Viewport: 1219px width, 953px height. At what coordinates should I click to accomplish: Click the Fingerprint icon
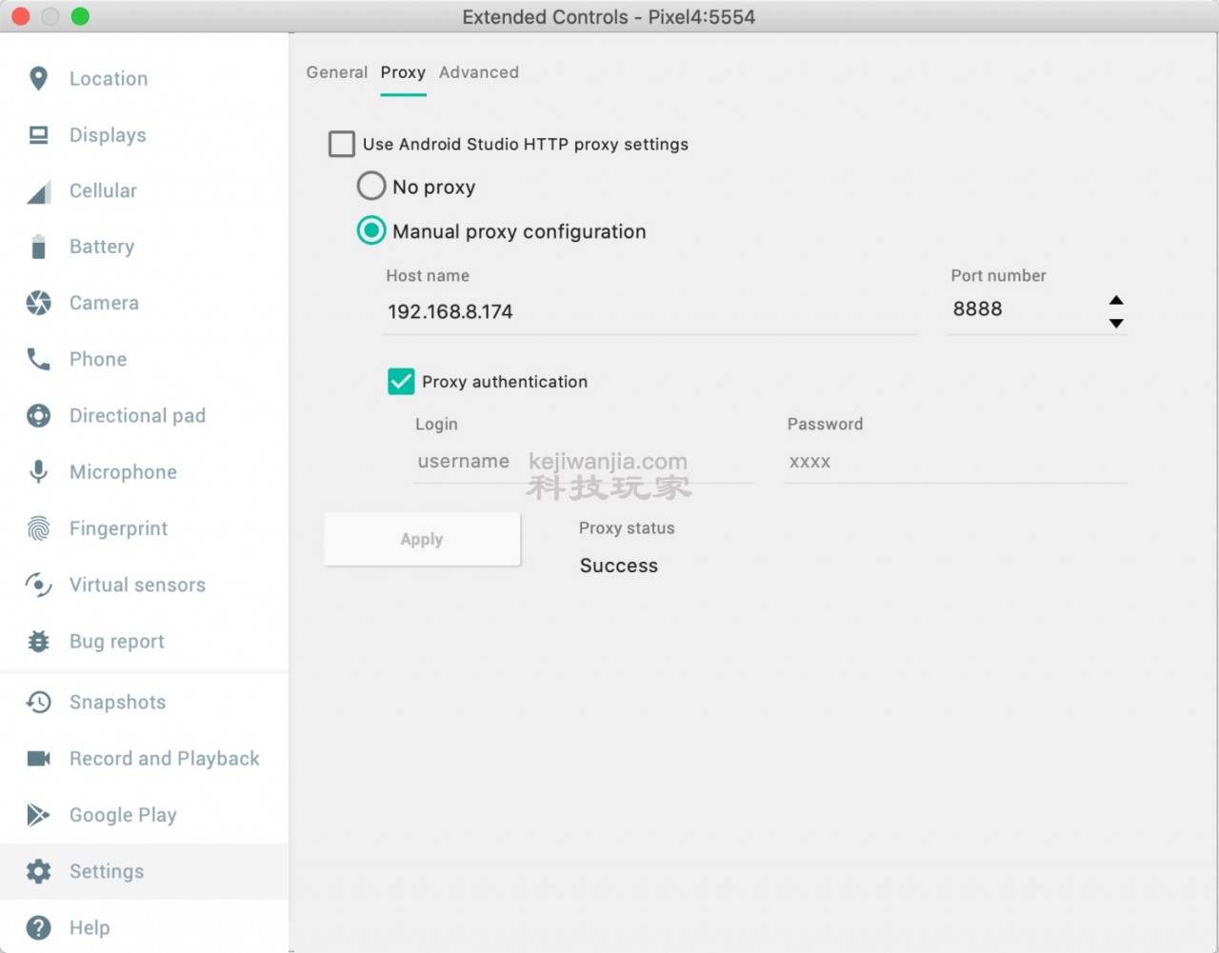[38, 527]
